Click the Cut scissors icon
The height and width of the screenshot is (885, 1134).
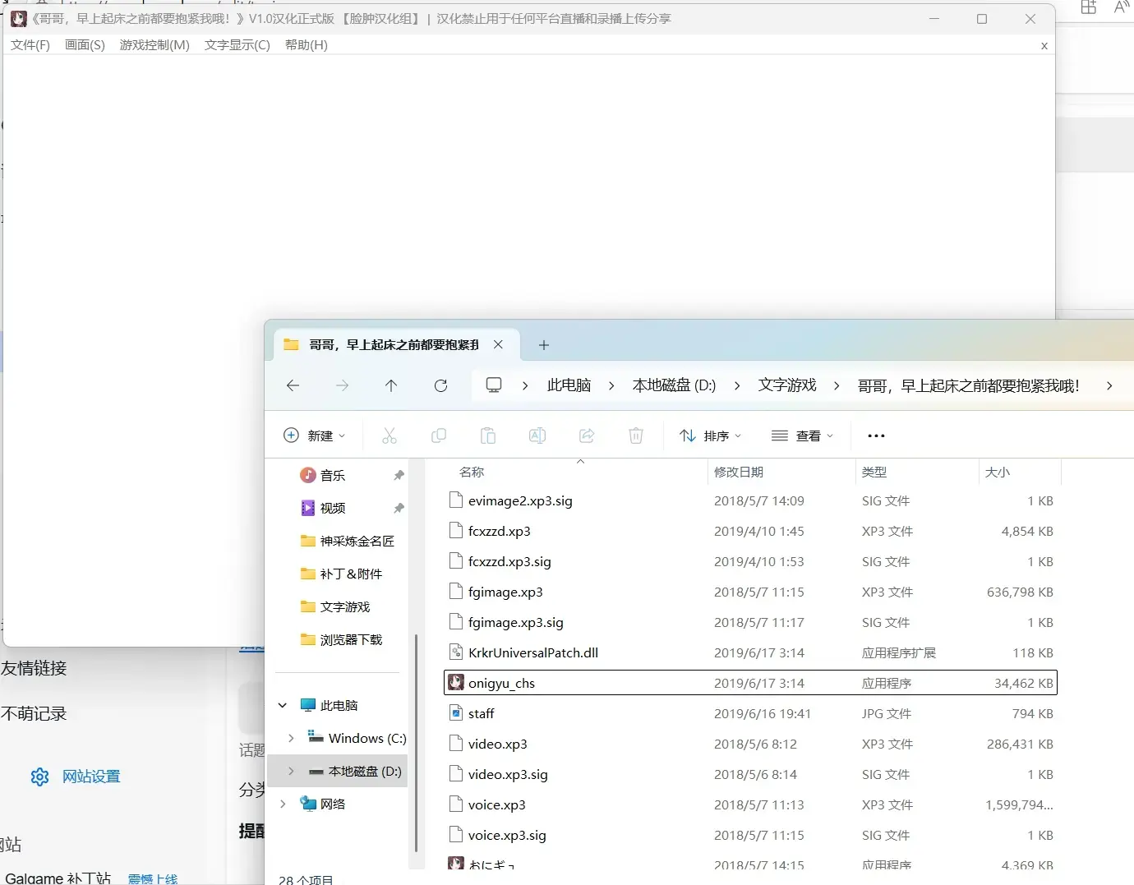pyautogui.click(x=390, y=436)
